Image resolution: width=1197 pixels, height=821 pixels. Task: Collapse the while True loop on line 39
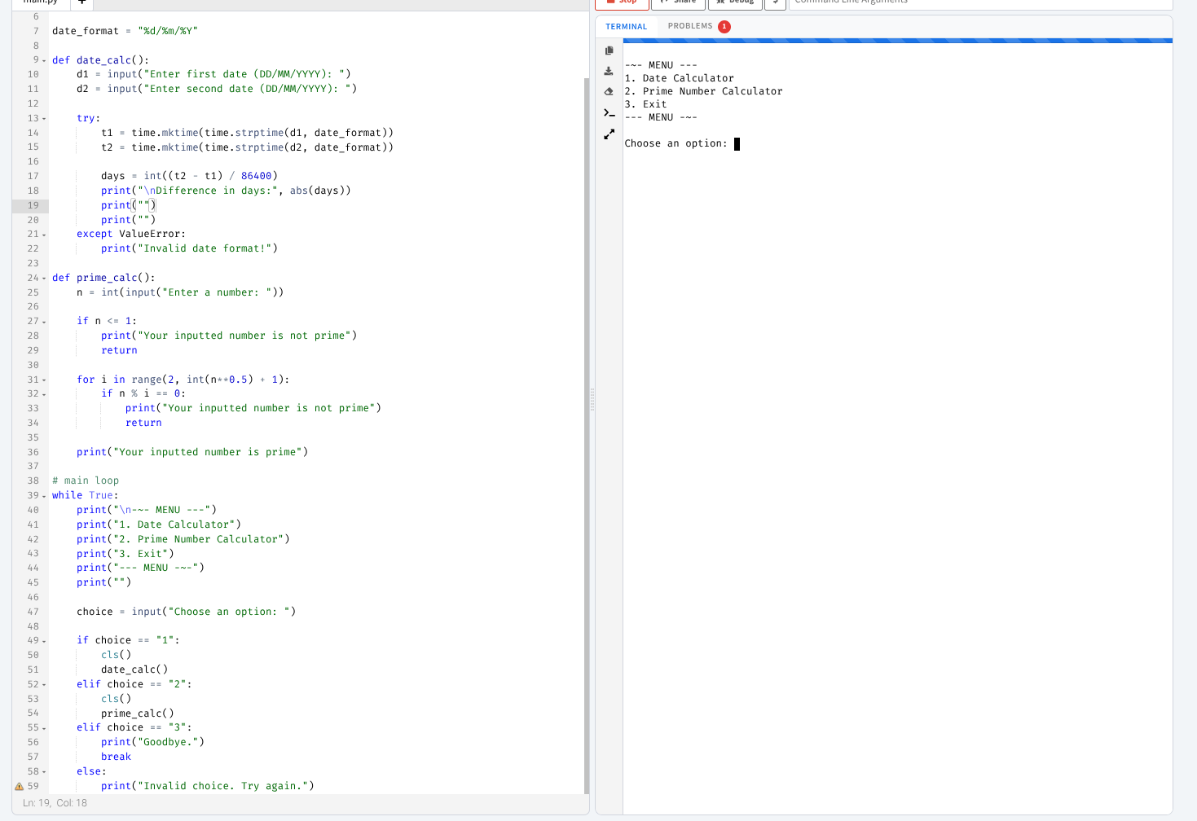(x=44, y=496)
